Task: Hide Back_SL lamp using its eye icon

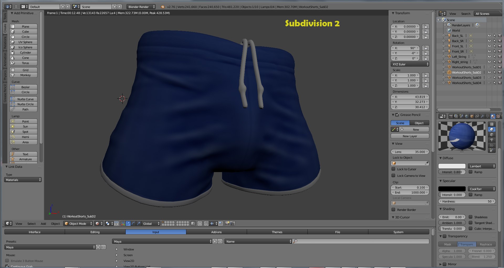Action: [489, 36]
